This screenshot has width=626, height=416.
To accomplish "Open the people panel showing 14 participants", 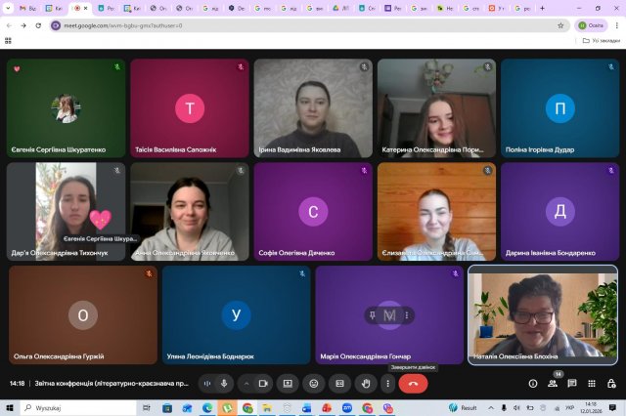I will (x=553, y=384).
